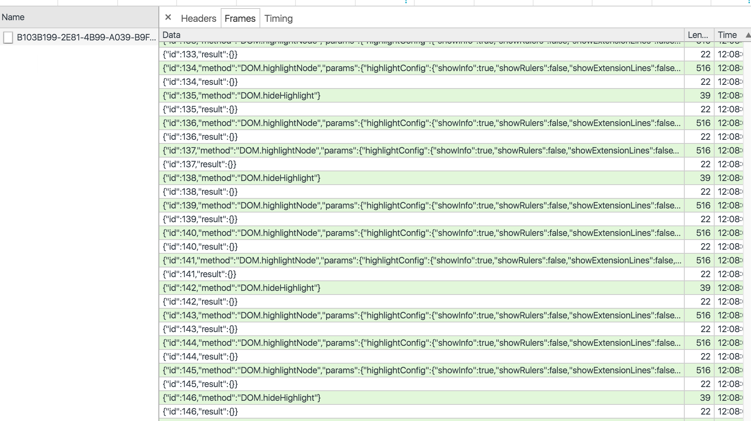
Task: Select the id 133 result frame
Action: coord(200,55)
